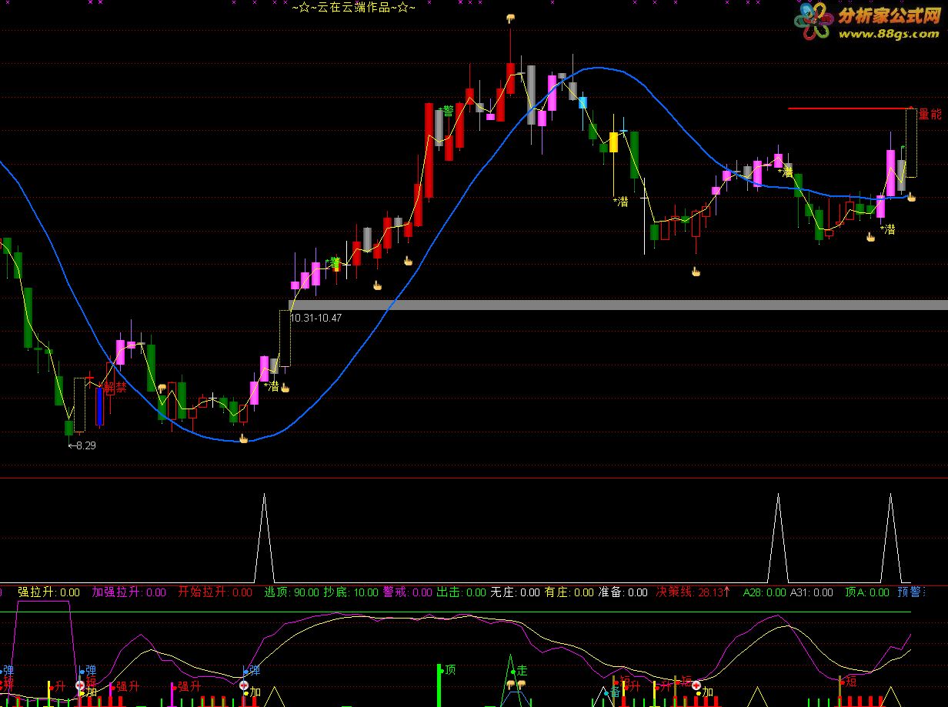Click the 逃顶: 90.00 value
This screenshot has width=948, height=707.
click(x=292, y=592)
